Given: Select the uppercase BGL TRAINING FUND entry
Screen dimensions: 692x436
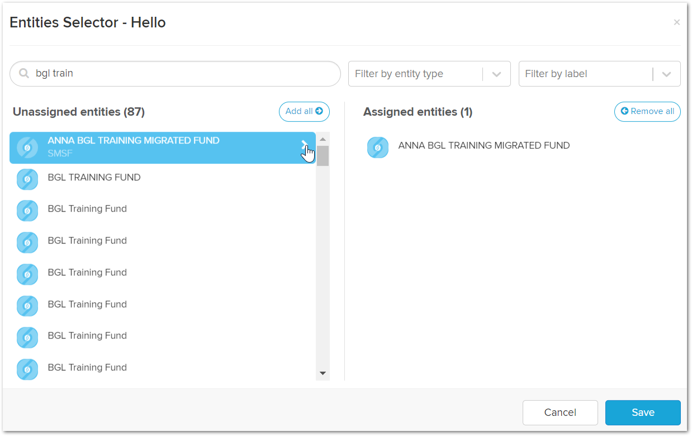Looking at the screenshot, I should pyautogui.click(x=94, y=178).
